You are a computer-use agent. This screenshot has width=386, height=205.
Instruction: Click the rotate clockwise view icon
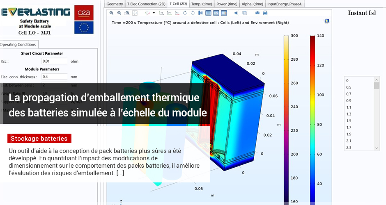pos(185,13)
